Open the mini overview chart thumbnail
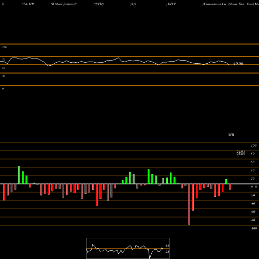The height and width of the screenshot is (259, 259). tap(128, 248)
